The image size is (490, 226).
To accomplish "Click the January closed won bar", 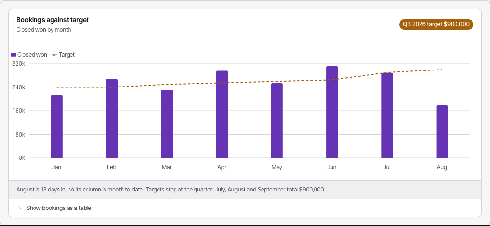I will point(56,126).
